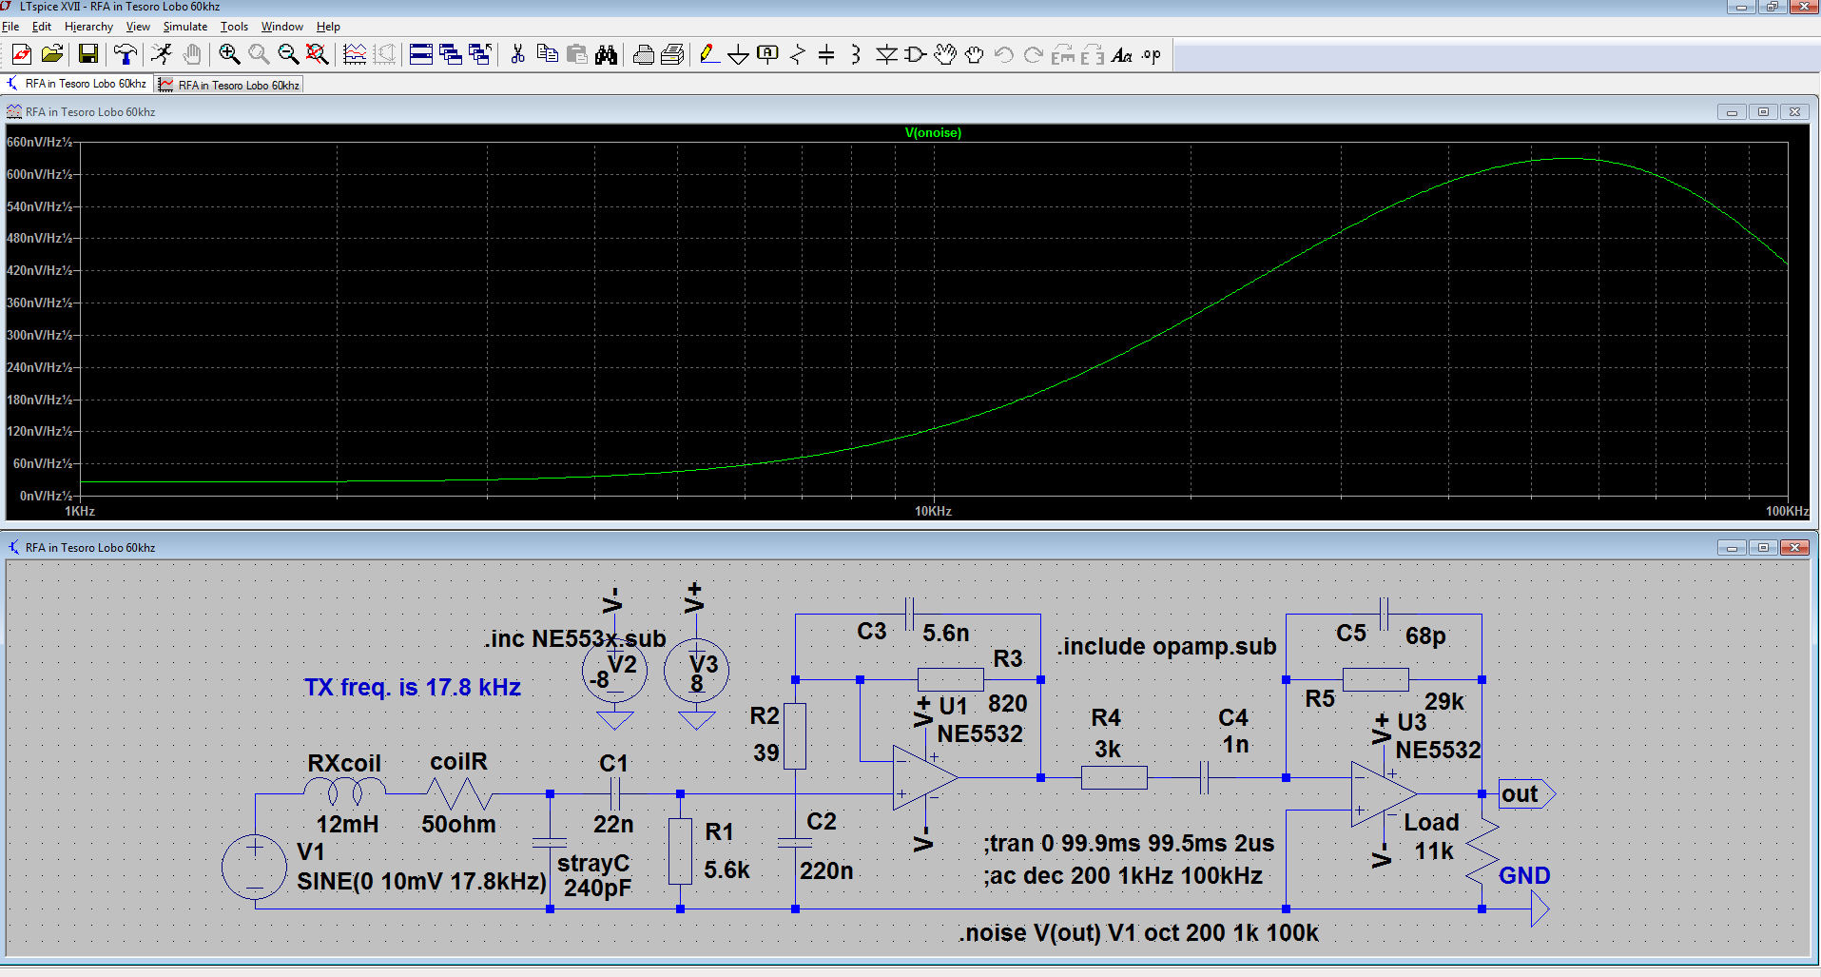Select the Inductor component tool
1821x977 pixels.
[856, 54]
